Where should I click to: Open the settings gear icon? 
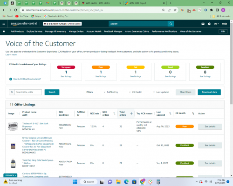point(209,24)
